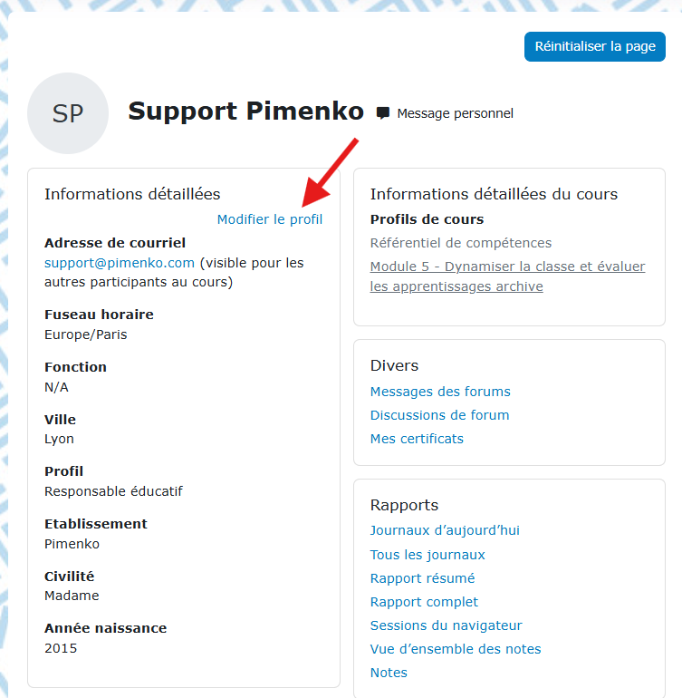Click the Notes link under Rapports

389,673
